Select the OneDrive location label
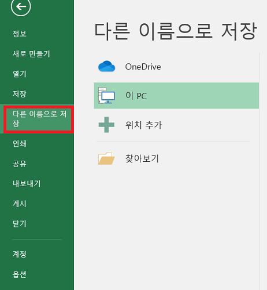The width and height of the screenshot is (267, 290). pyautogui.click(x=143, y=67)
